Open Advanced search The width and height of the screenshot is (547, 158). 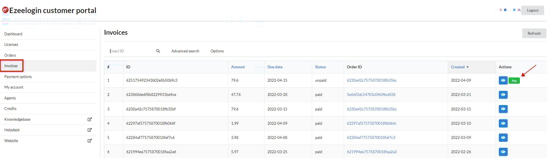tap(185, 51)
